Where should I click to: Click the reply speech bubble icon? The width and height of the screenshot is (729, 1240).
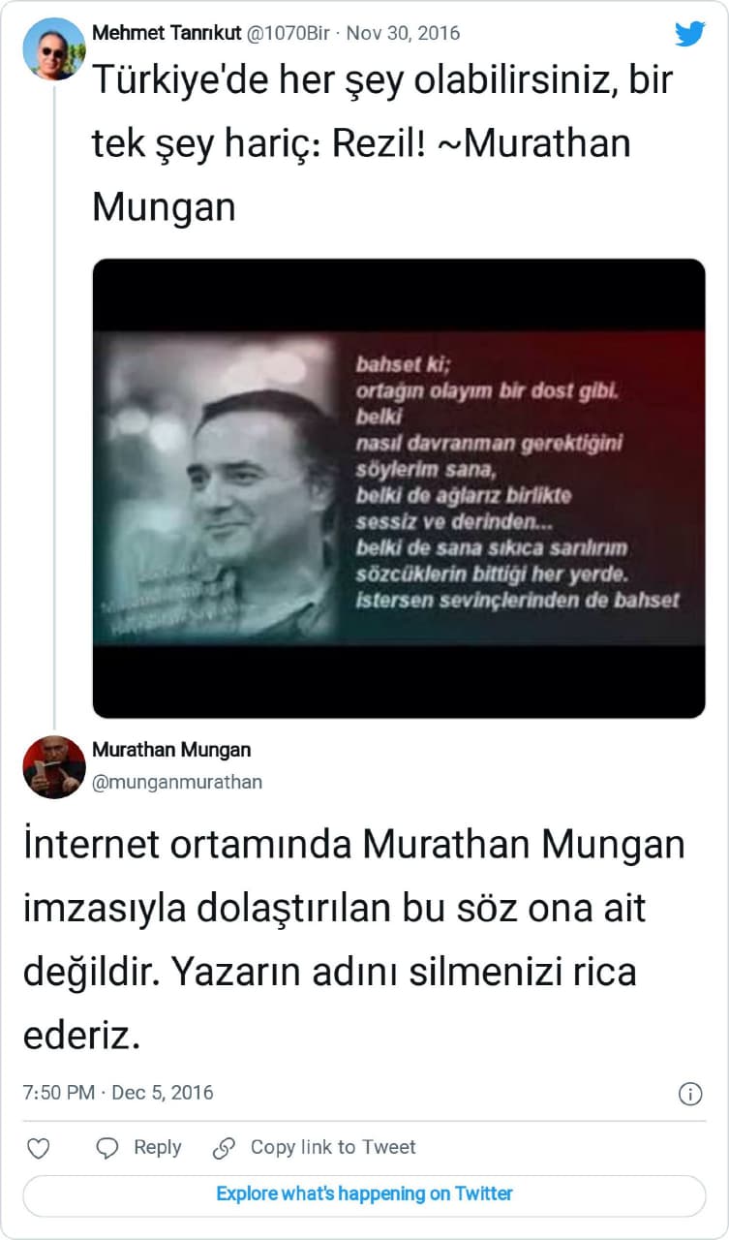(107, 1148)
